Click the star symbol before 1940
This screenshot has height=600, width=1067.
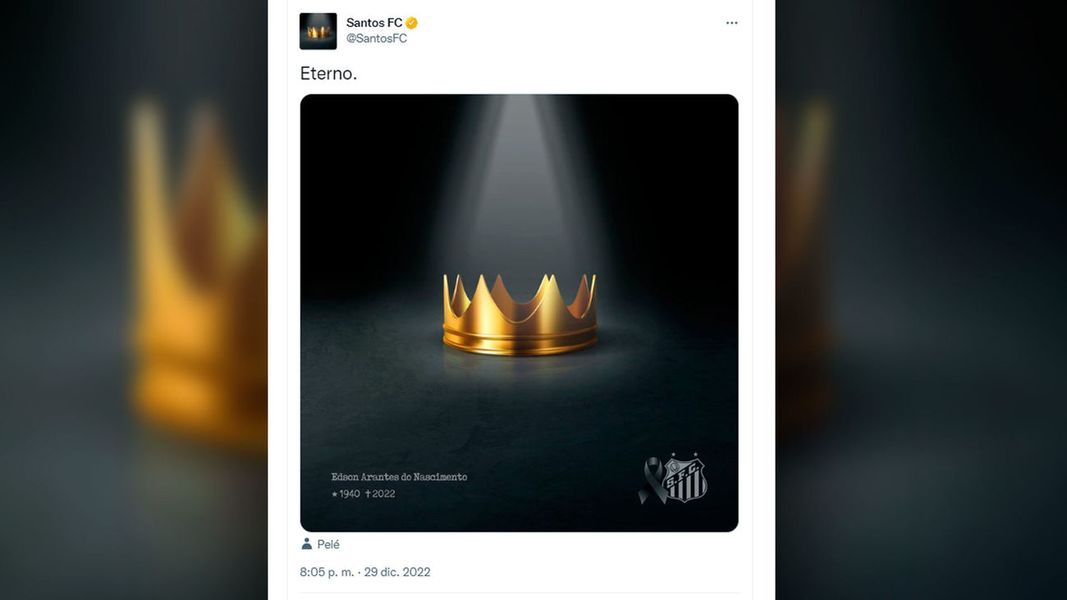335,494
